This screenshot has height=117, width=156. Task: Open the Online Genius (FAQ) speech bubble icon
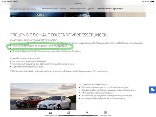(105, 113)
